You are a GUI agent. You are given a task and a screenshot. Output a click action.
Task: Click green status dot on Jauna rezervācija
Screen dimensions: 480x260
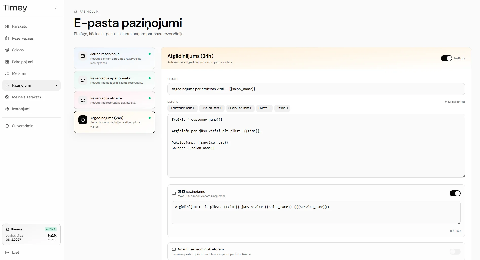[150, 54]
